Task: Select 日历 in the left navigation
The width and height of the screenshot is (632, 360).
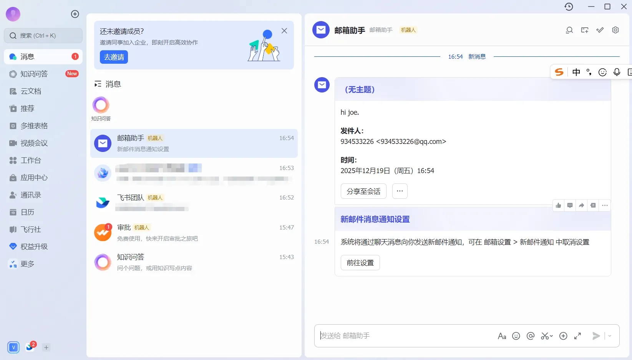Action: click(x=27, y=212)
